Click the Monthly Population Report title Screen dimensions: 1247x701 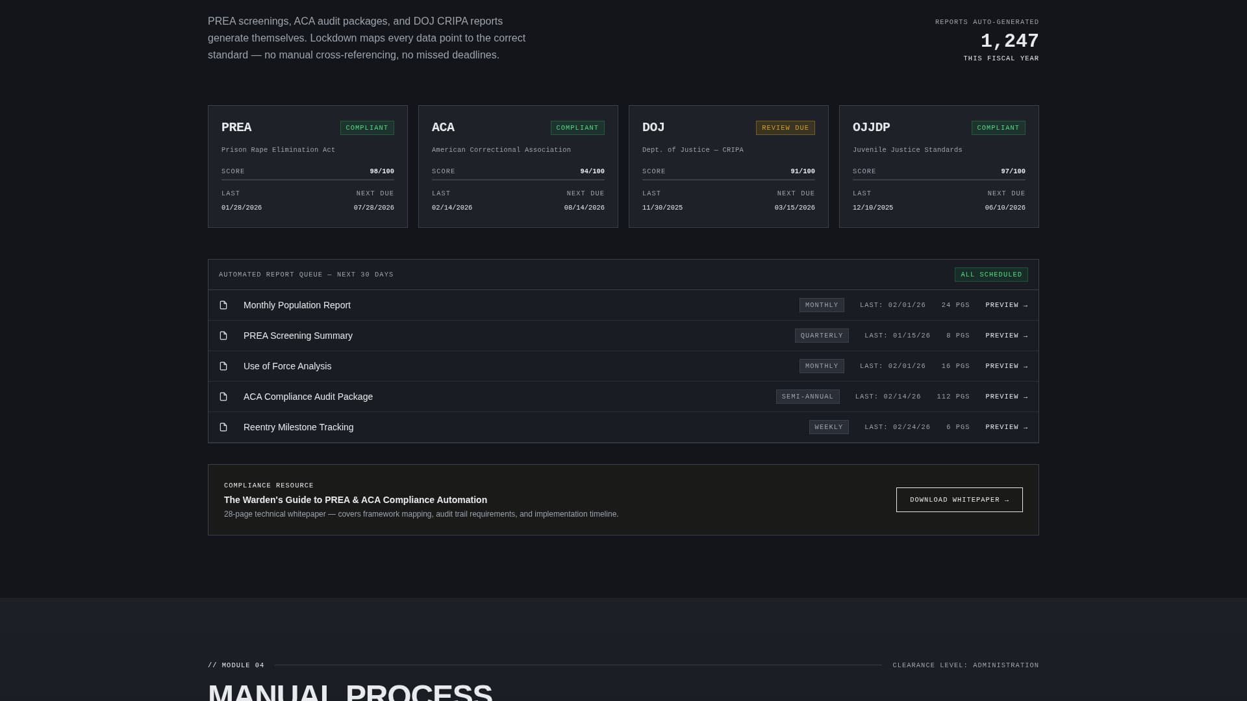point(297,305)
